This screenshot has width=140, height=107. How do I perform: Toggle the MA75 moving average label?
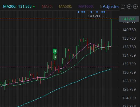pyautogui.click(x=47, y=6)
